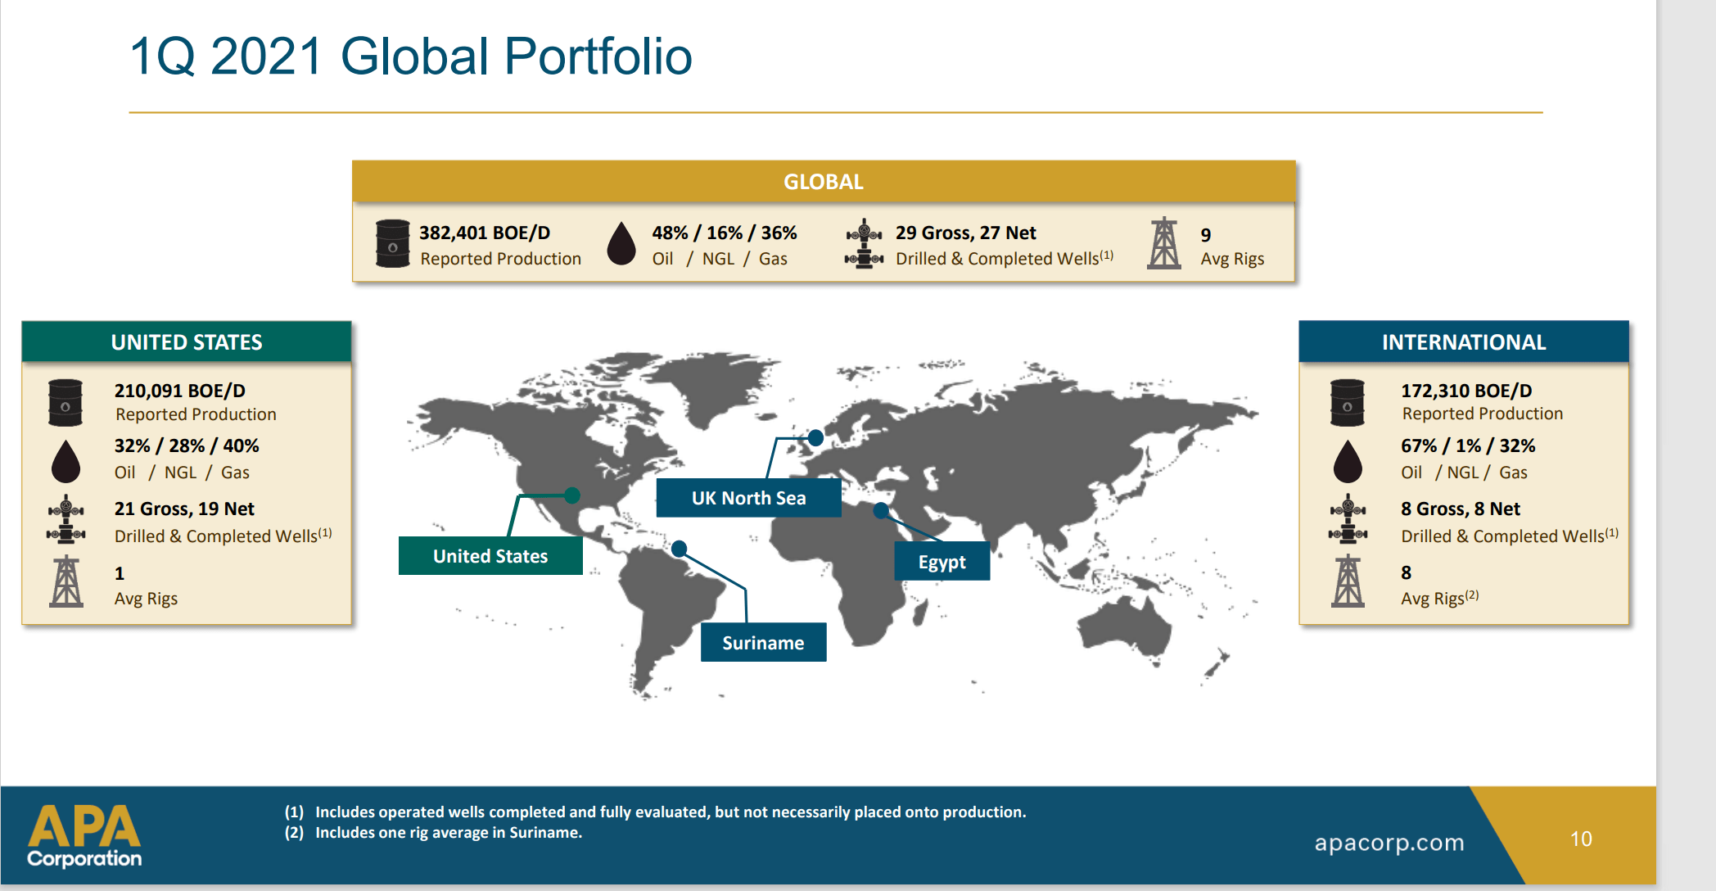The height and width of the screenshot is (891, 1716).
Task: Select the INTERNATIONAL header bar
Action: [1464, 341]
